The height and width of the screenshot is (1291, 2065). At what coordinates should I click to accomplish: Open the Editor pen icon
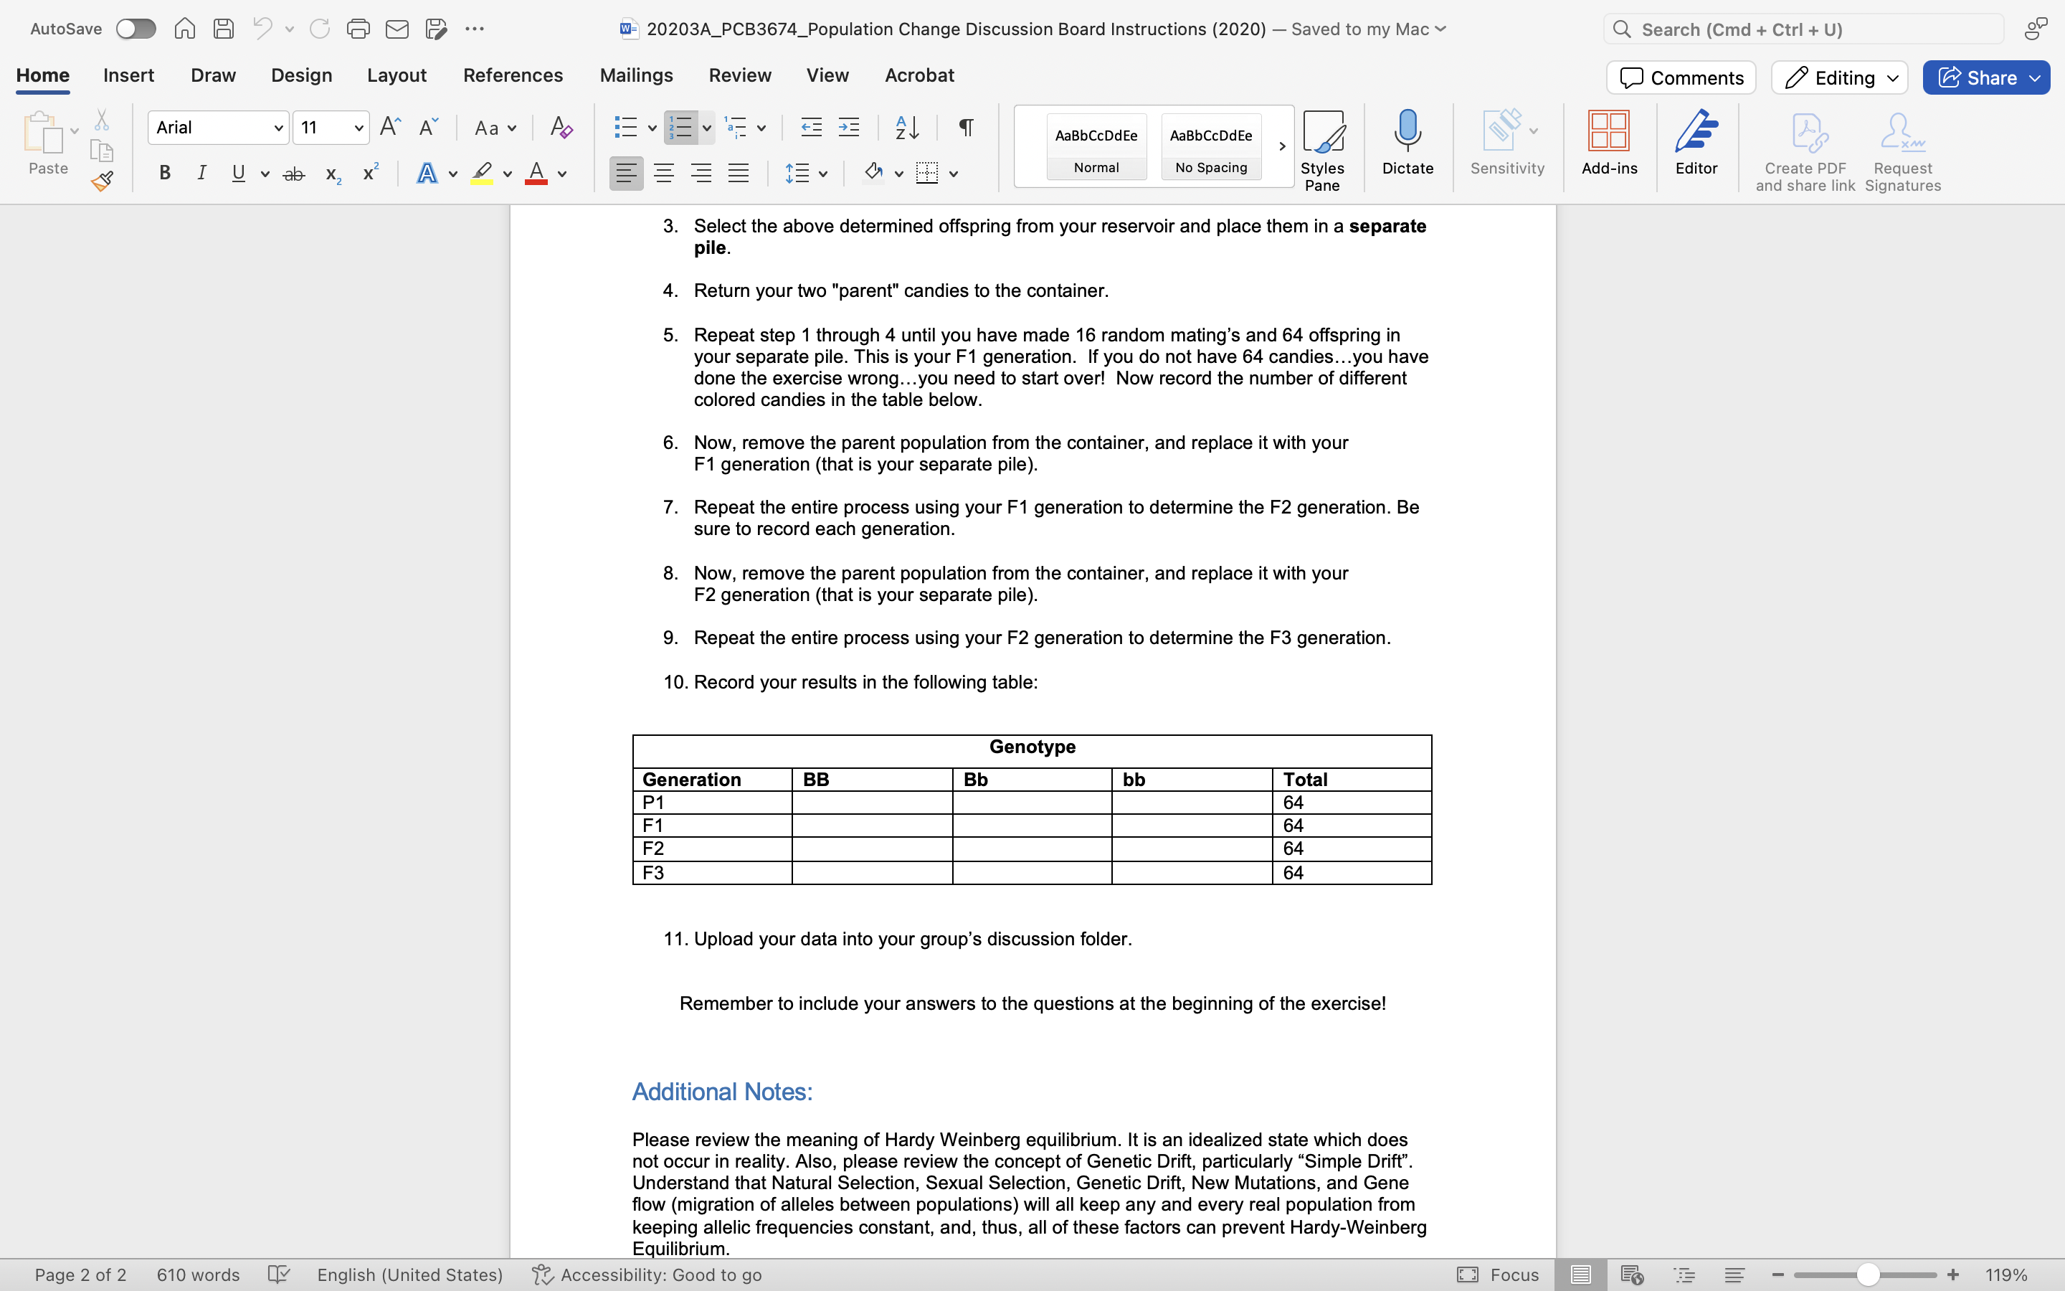click(x=1696, y=143)
